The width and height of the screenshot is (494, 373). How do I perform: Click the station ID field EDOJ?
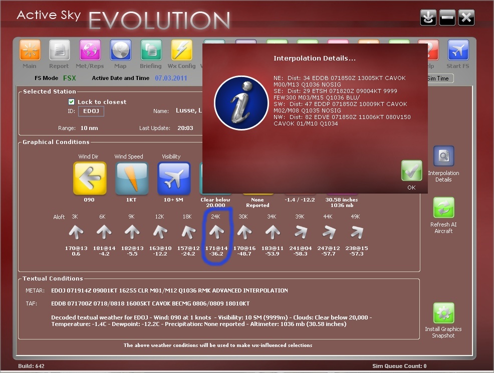tap(91, 111)
